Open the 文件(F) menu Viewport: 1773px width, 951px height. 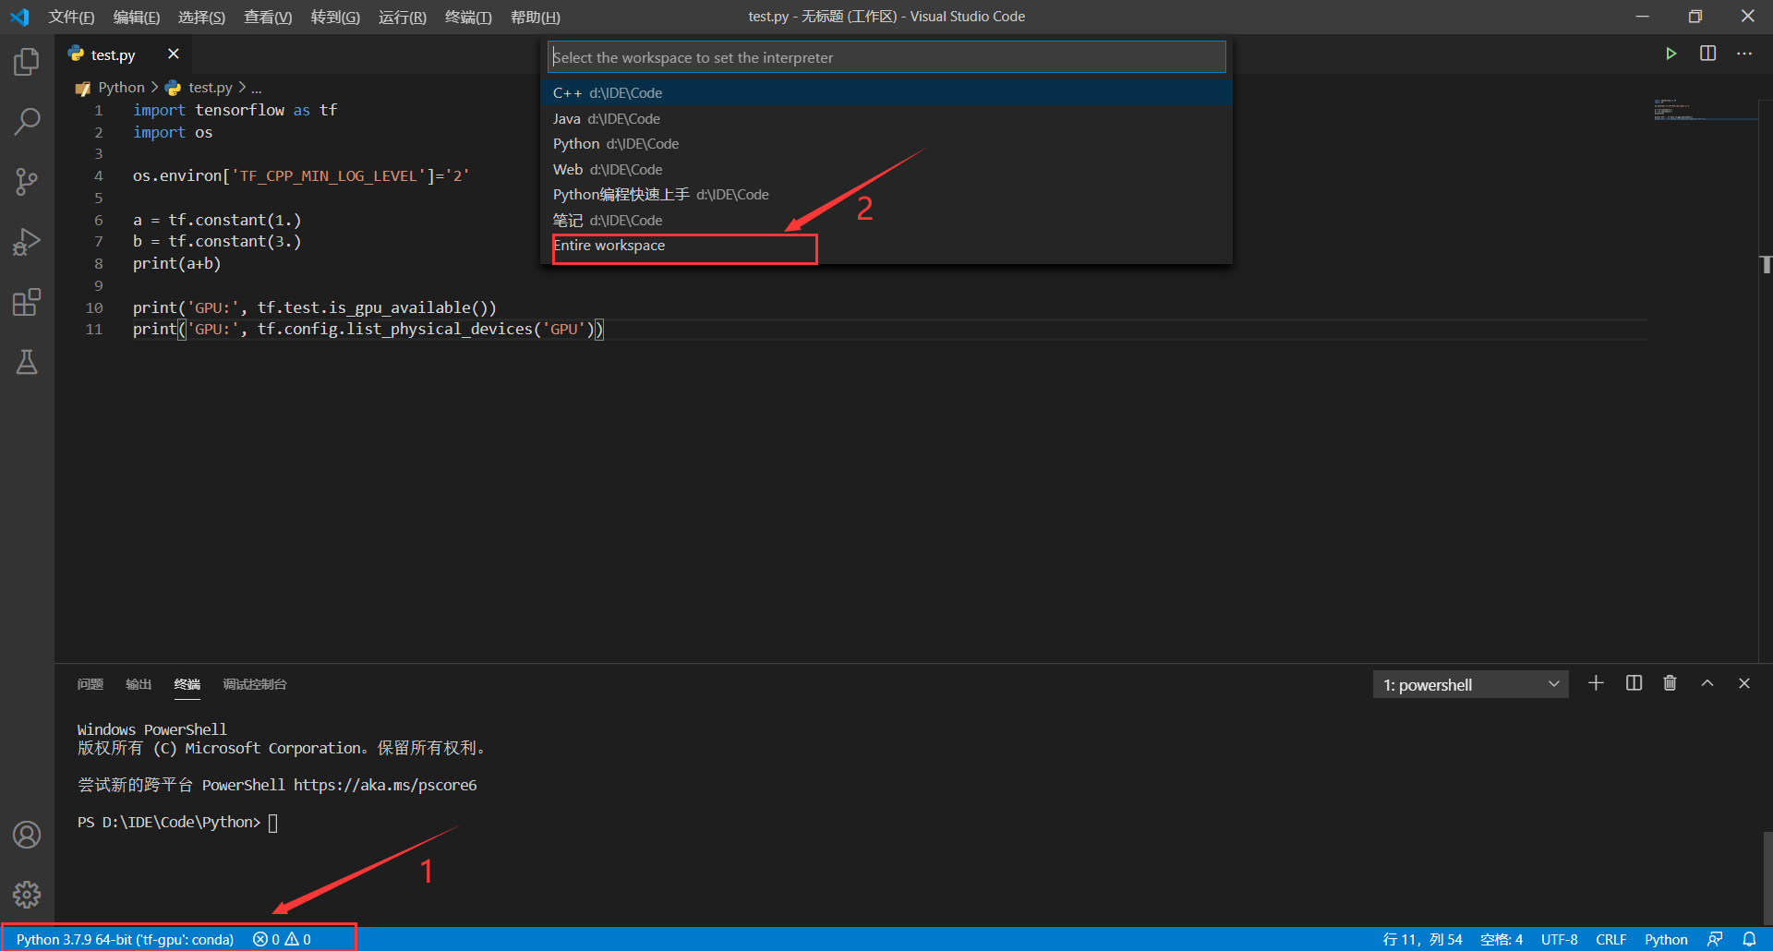(71, 17)
